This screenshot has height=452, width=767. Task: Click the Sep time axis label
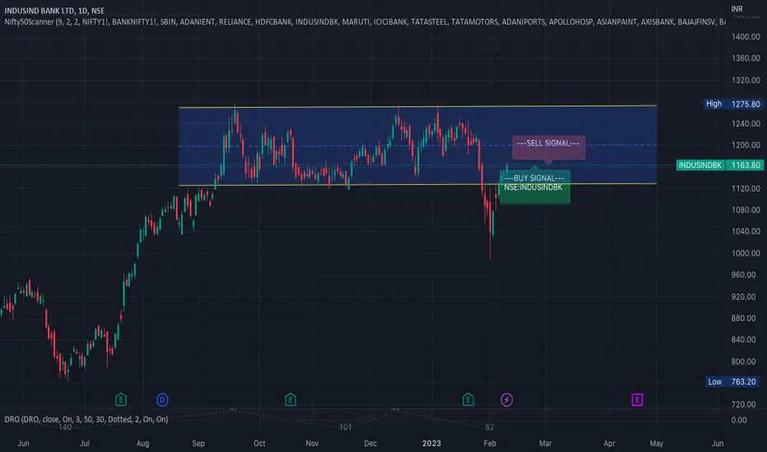pos(198,443)
